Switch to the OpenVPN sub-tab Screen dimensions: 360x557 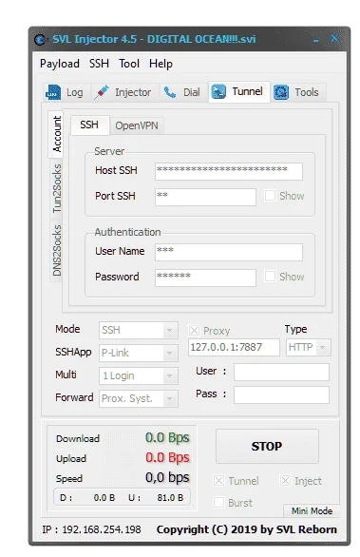click(x=137, y=125)
